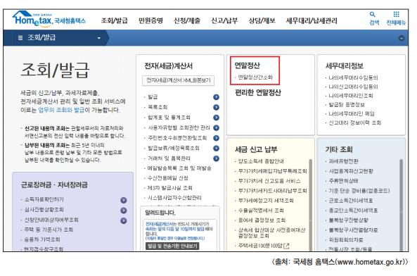The image size is (417, 276).
Task: Open the 제3자 발급사실 조회 link
Action: coord(170,188)
